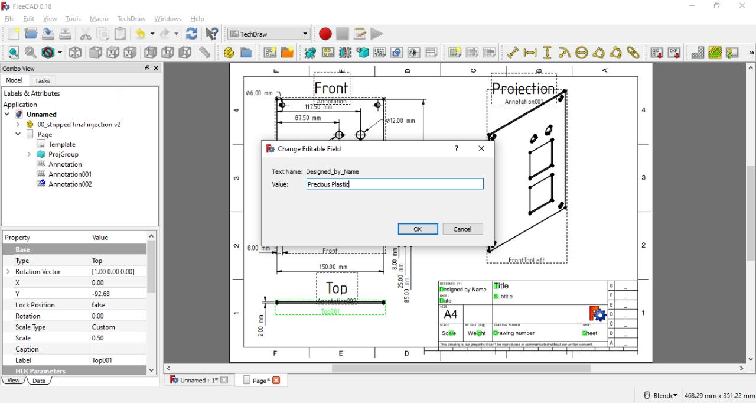Collapse the Unnamed document tree node
Screen dimensions: 756x403
[8, 115]
